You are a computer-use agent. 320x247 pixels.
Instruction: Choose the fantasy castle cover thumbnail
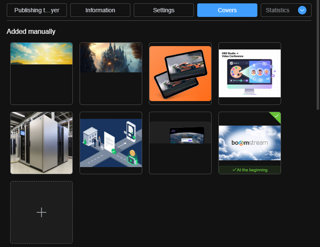tap(111, 74)
